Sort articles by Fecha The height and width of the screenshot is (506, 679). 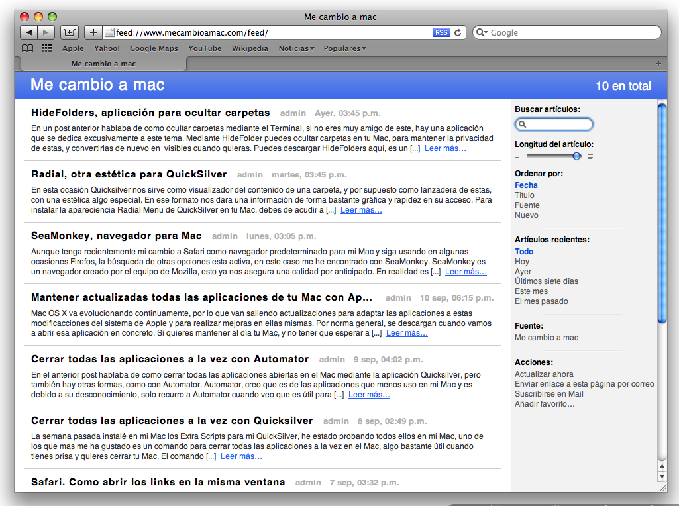[x=526, y=185]
